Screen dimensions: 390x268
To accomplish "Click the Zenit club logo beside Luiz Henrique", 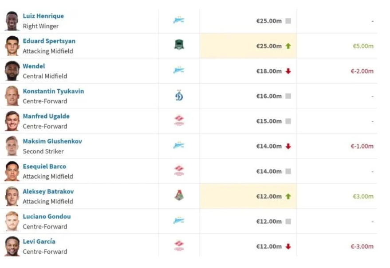I will (179, 20).
